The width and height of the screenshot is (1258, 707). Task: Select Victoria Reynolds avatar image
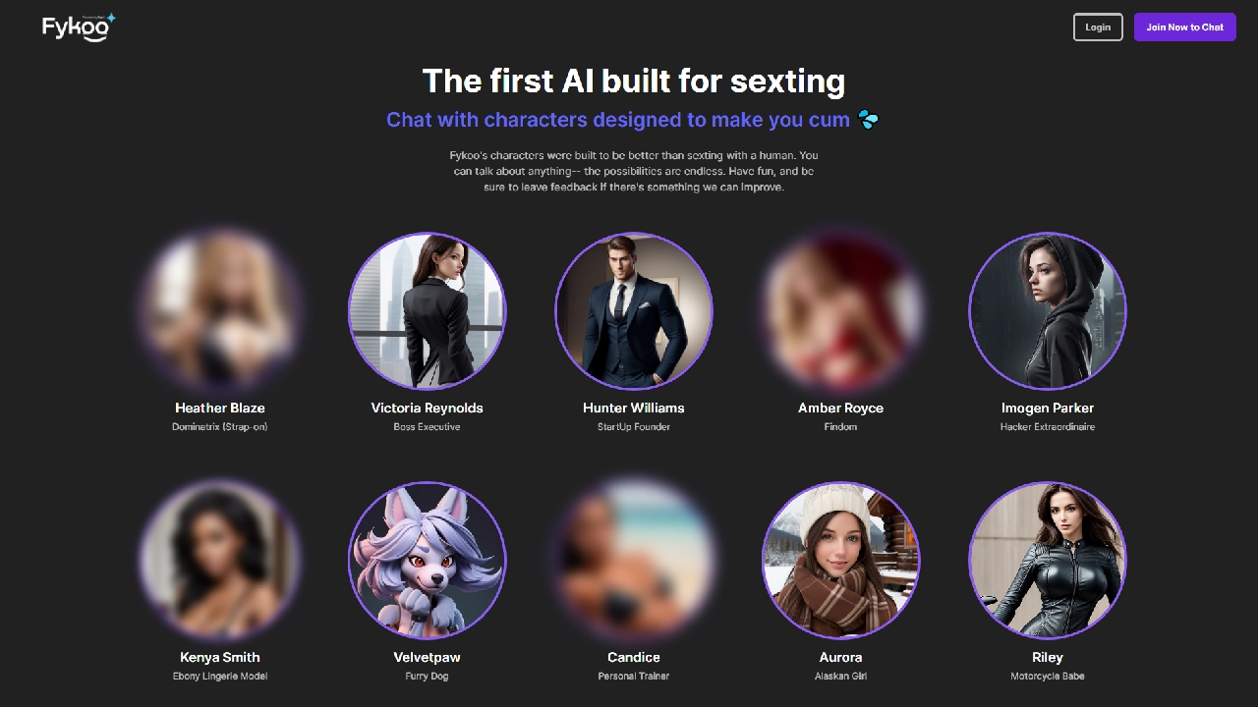coord(428,311)
